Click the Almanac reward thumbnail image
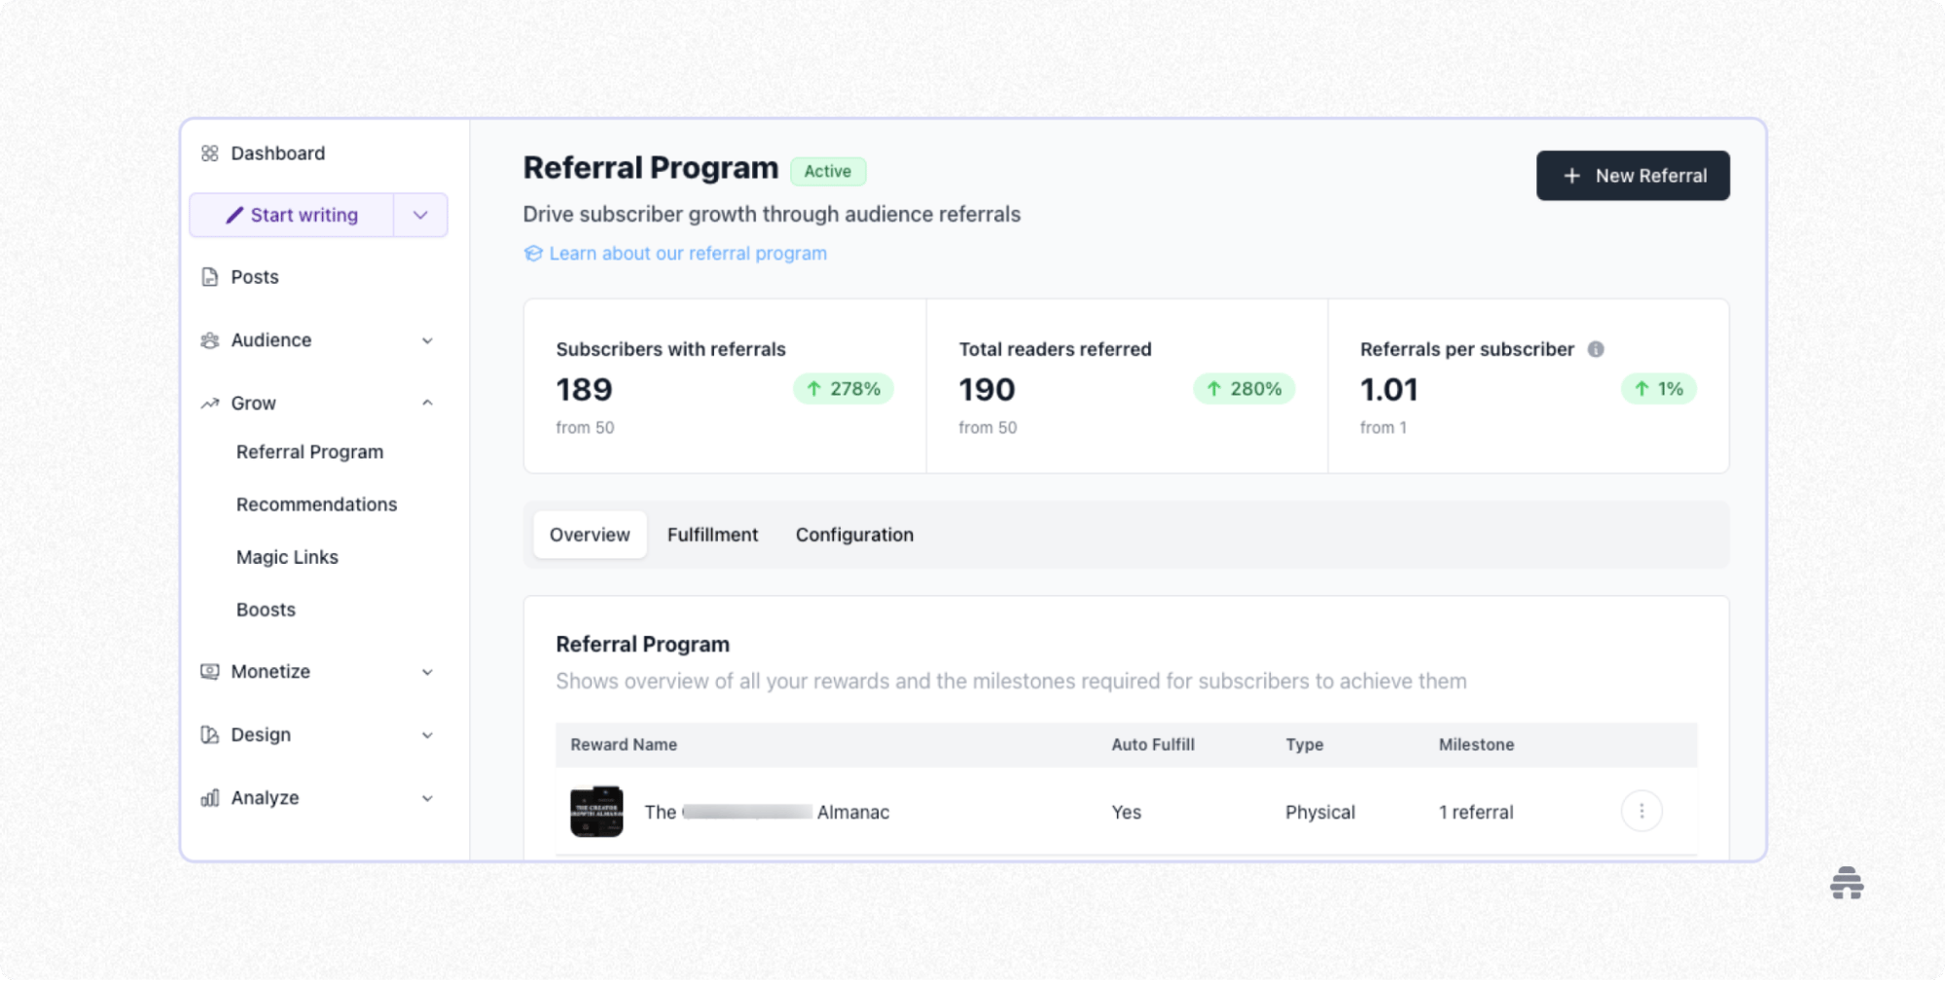 pyautogui.click(x=596, y=811)
